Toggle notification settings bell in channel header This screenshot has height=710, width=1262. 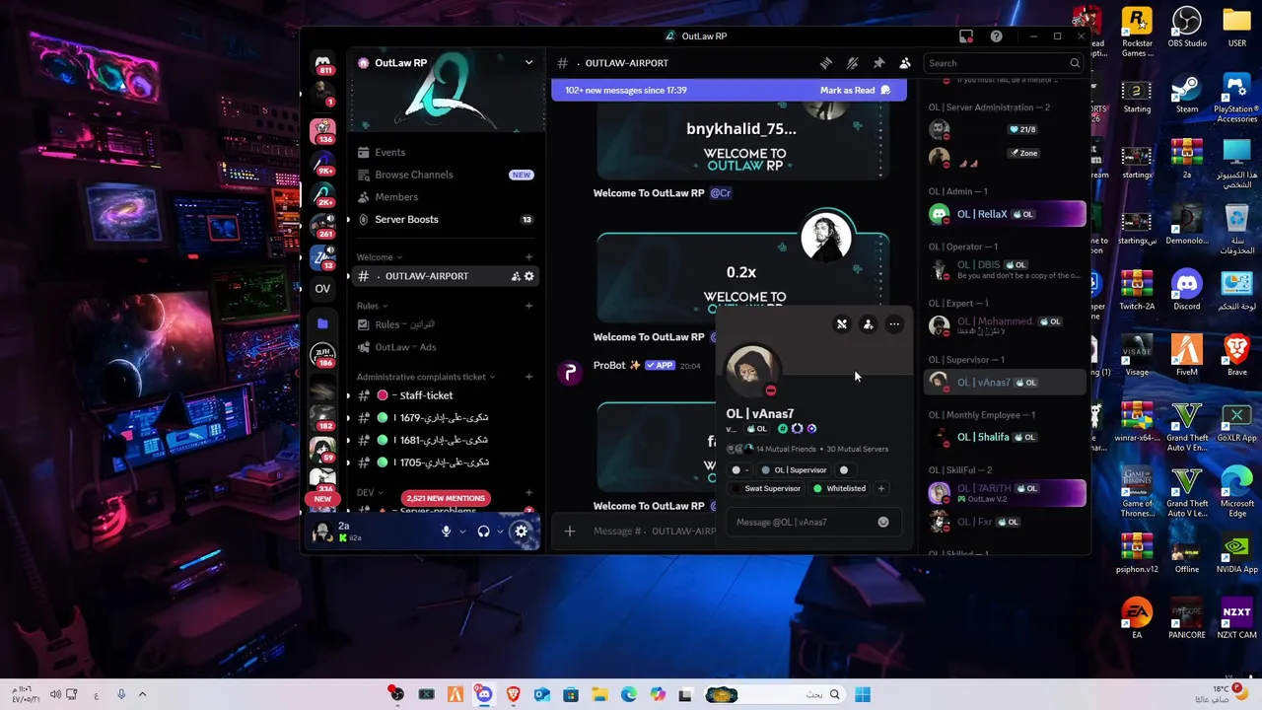pyautogui.click(x=853, y=63)
